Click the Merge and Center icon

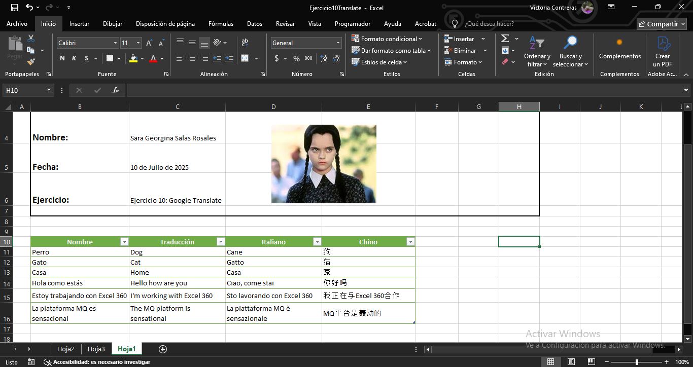point(245,58)
